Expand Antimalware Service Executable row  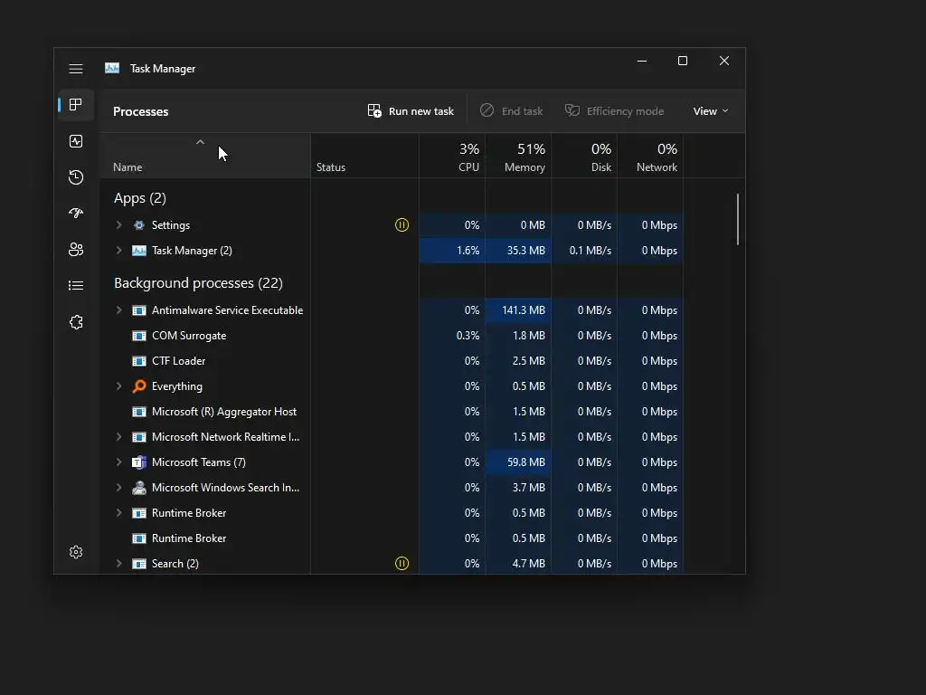(118, 310)
